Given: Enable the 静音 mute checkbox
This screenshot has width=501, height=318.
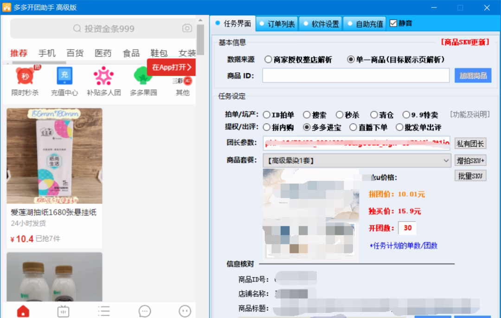Looking at the screenshot, I should (393, 23).
